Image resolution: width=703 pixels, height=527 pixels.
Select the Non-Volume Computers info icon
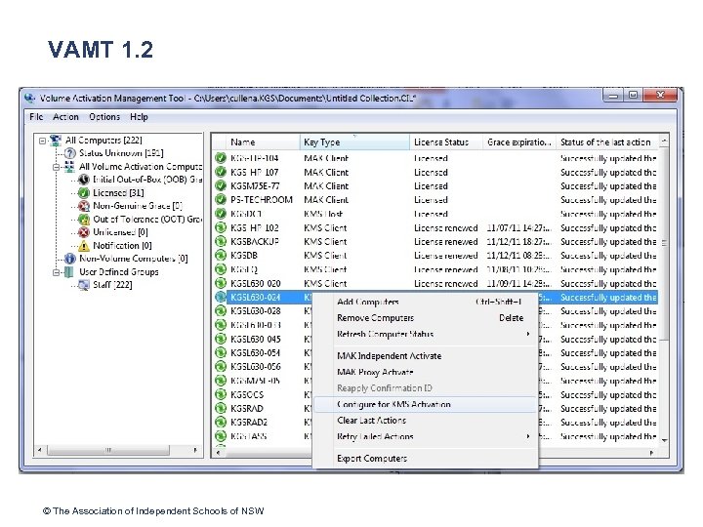pyautogui.click(x=70, y=259)
